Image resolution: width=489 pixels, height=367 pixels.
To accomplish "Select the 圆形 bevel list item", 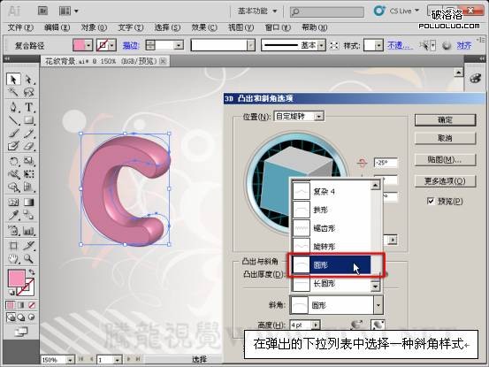I will 332,265.
